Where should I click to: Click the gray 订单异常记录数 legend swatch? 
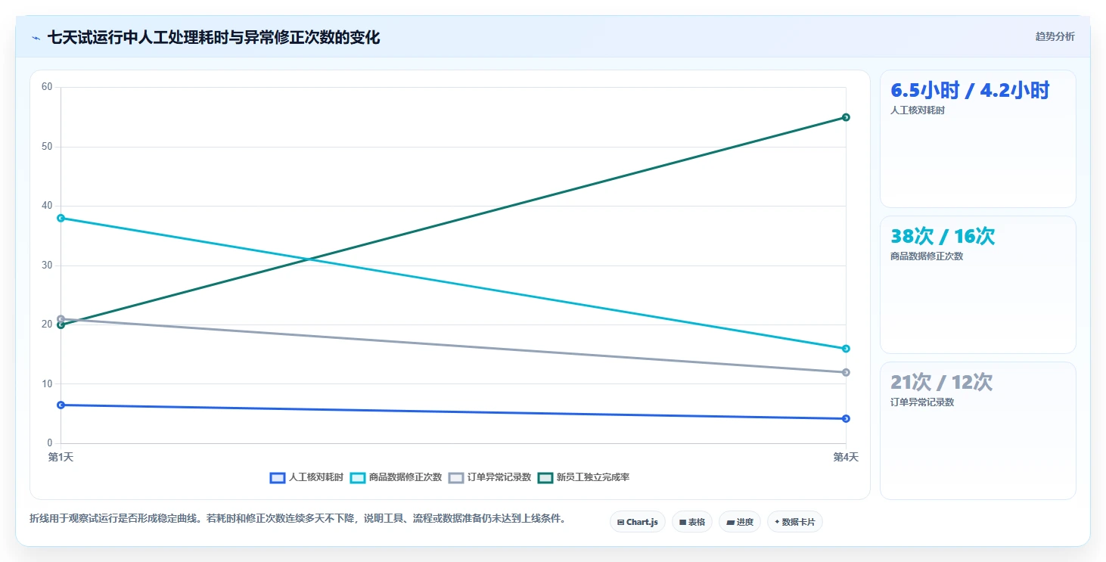(x=456, y=477)
